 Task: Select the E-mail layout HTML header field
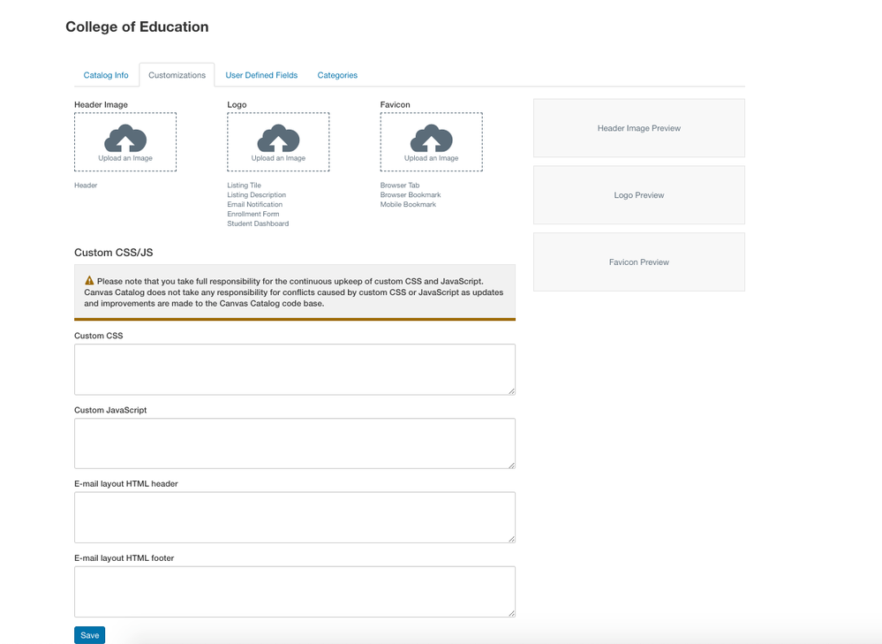click(294, 518)
